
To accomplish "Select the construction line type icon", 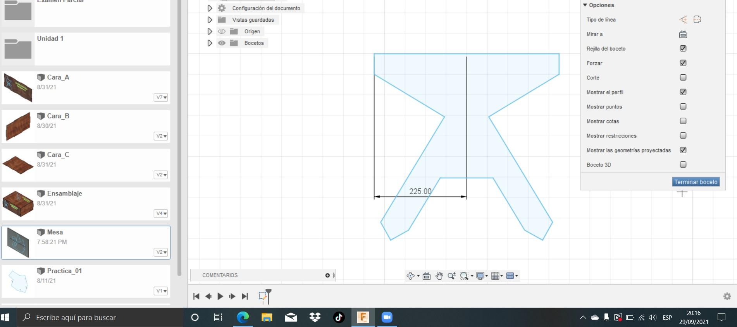I will (683, 20).
